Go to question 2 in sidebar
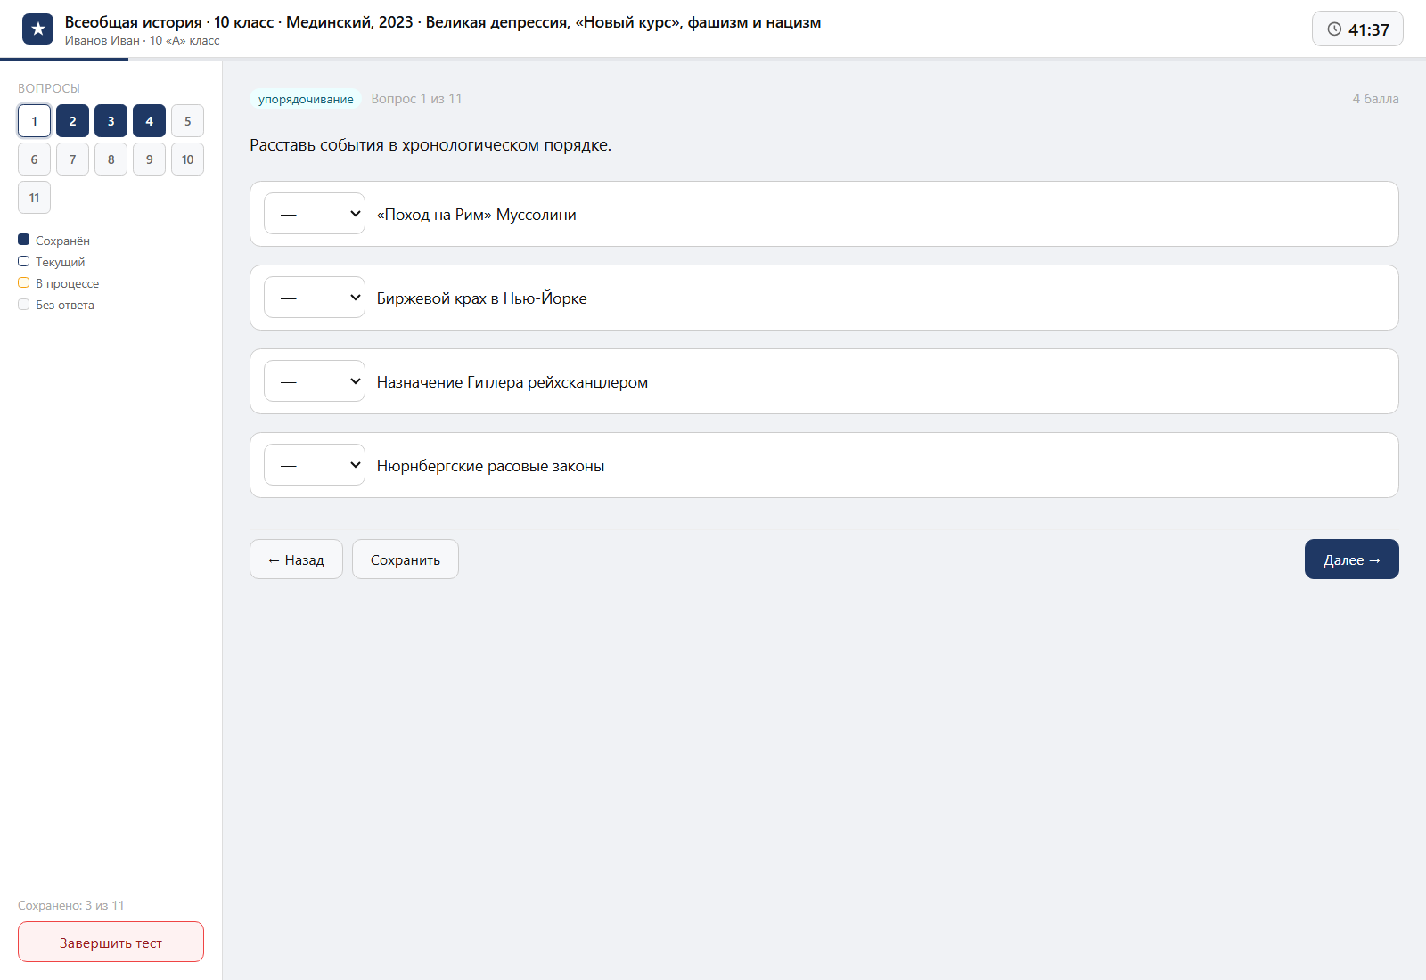The height and width of the screenshot is (980, 1426). coord(72,121)
